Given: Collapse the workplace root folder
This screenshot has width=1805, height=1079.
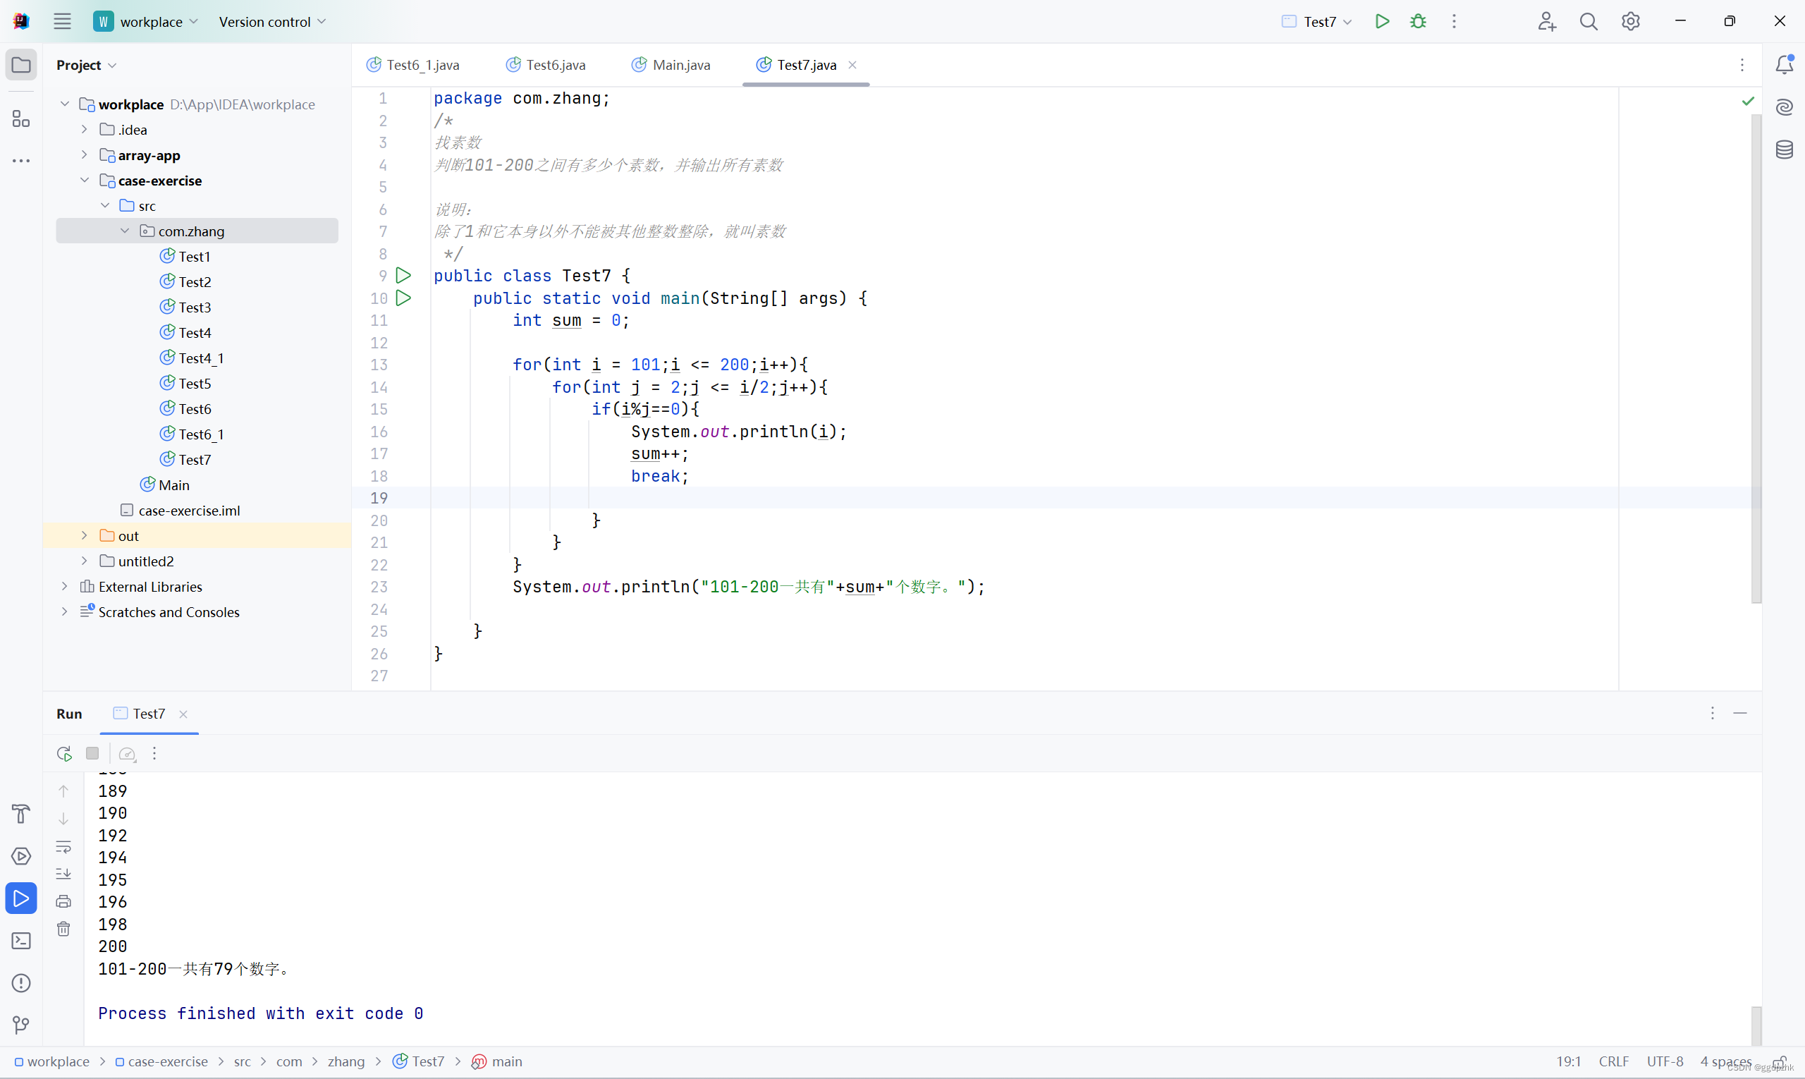Looking at the screenshot, I should point(65,104).
